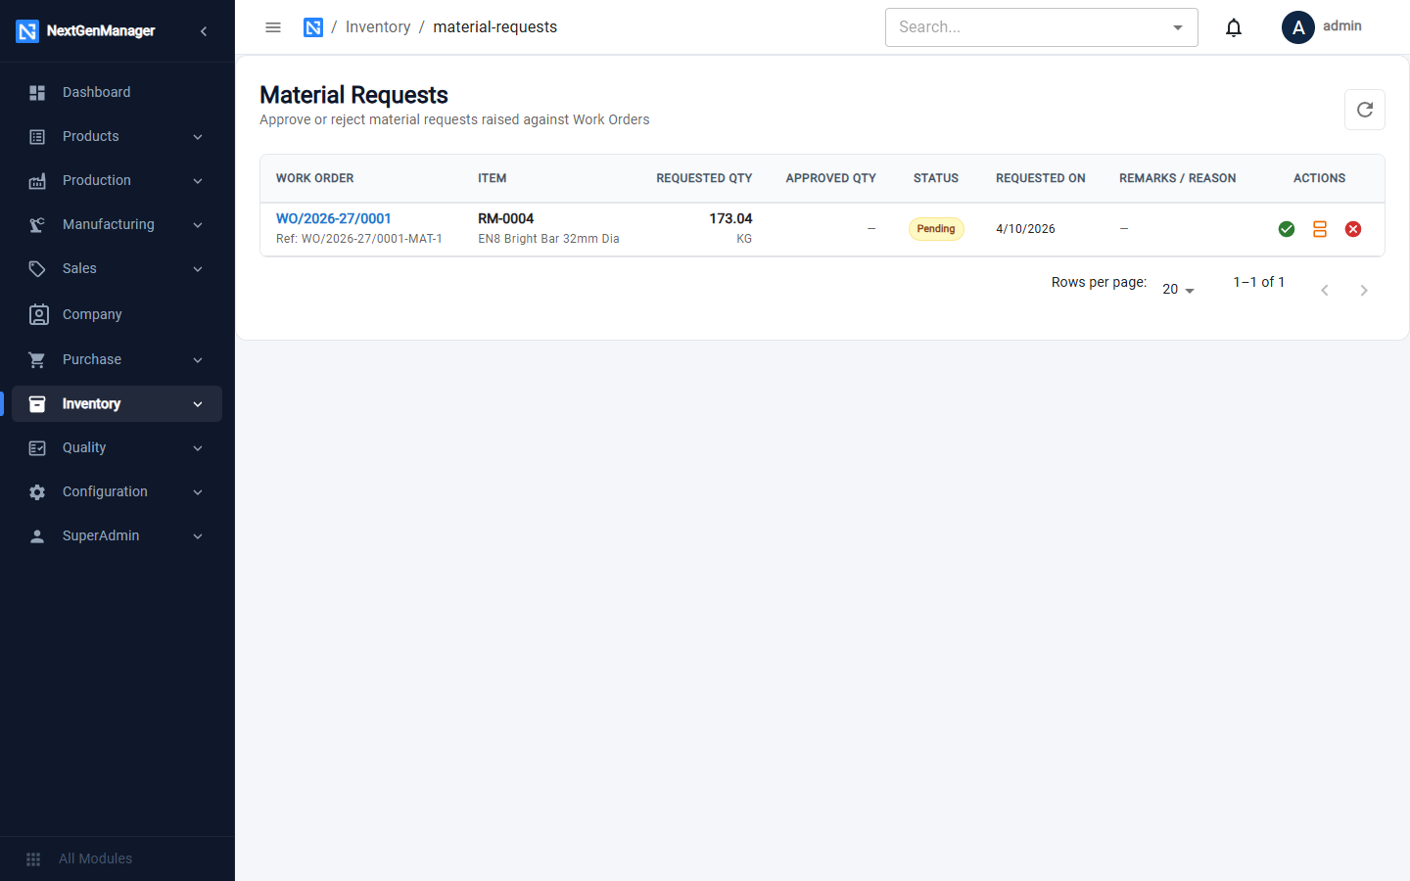Click the NextGenManager home icon in breadcrumb
The height and width of the screenshot is (881, 1410).
click(313, 27)
